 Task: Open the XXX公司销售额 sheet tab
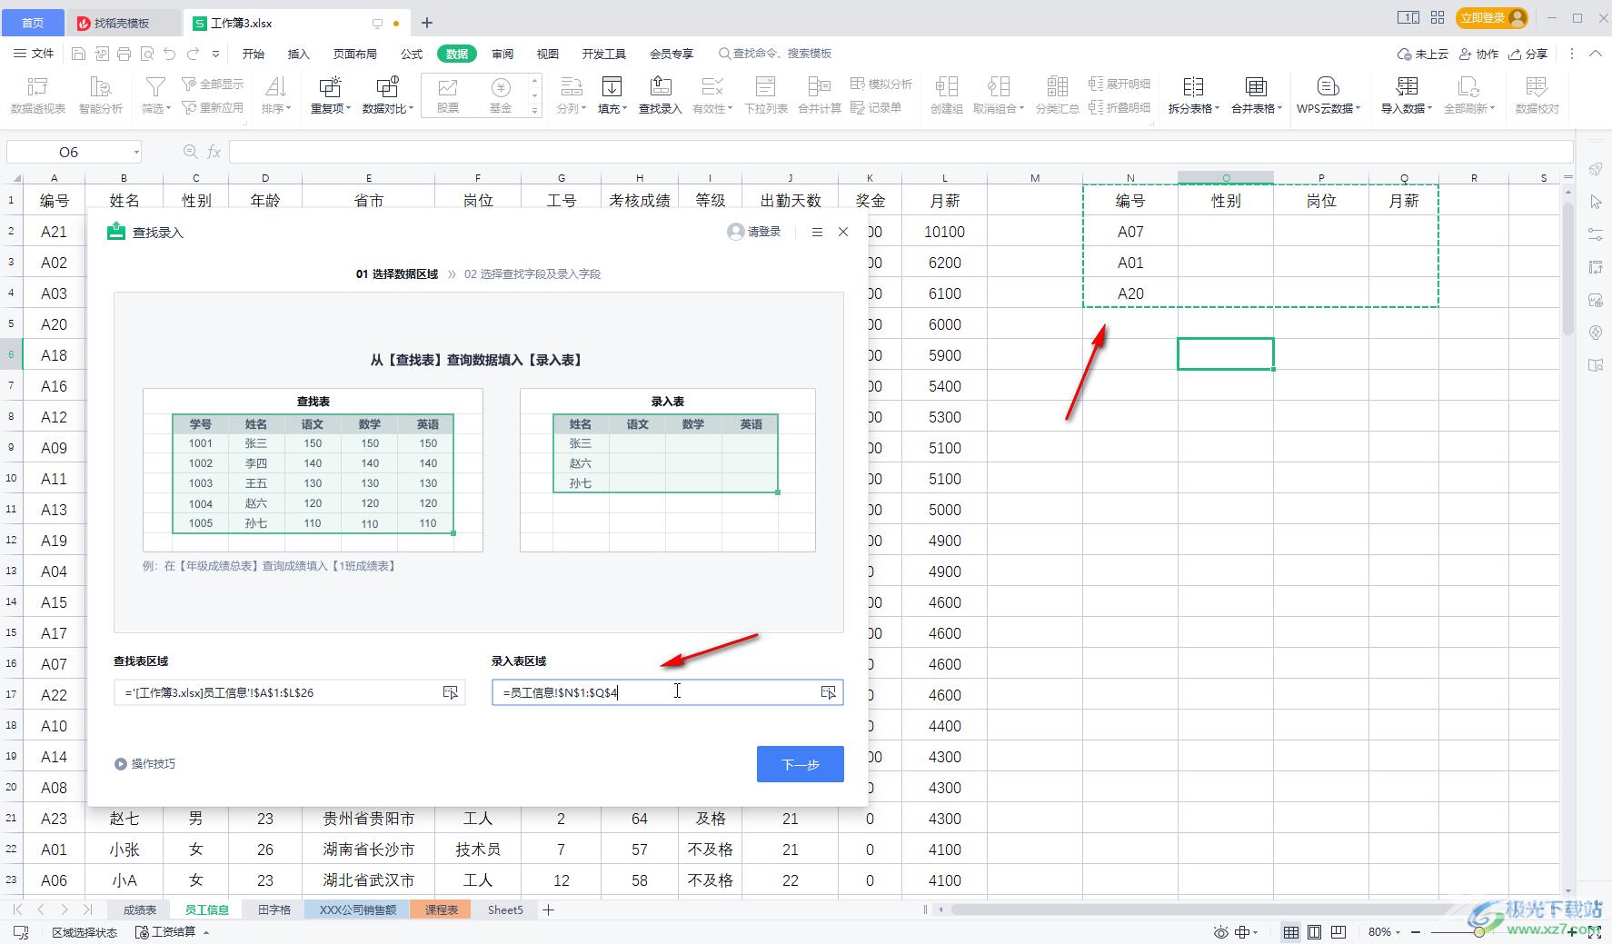click(x=357, y=909)
